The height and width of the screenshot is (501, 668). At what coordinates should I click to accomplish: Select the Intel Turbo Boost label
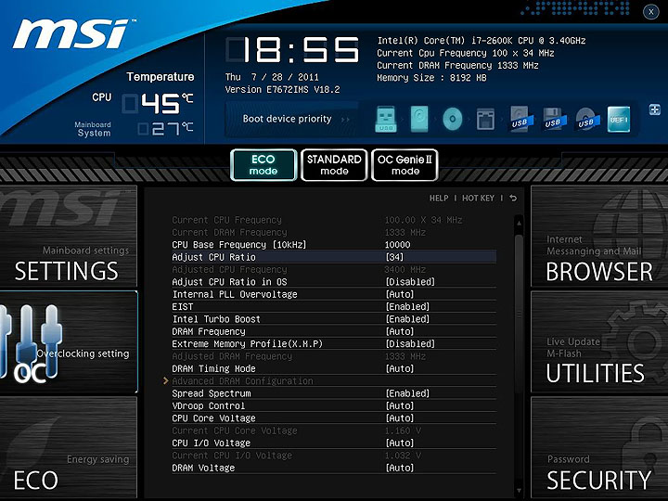216,319
